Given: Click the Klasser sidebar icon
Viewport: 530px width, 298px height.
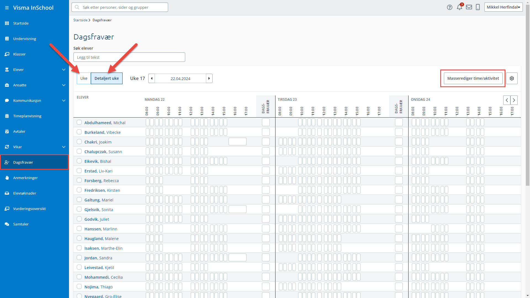Looking at the screenshot, I should click(7, 54).
